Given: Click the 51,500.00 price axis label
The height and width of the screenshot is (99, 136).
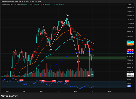Looking at the screenshot, I should tap(130, 68).
